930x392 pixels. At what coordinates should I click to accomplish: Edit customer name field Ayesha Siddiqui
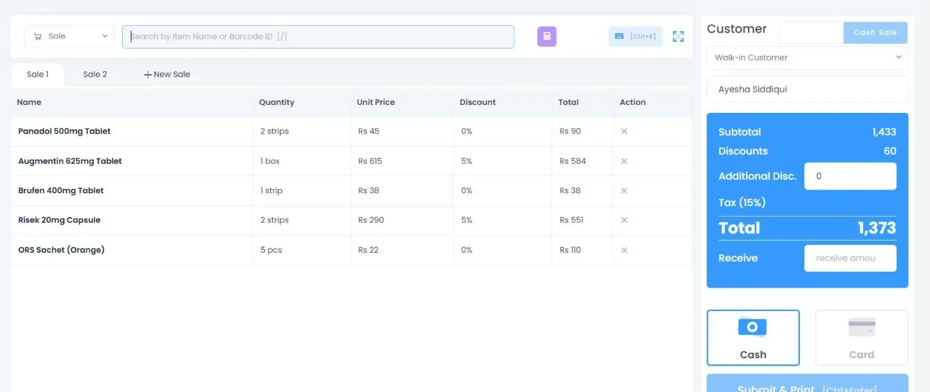[807, 90]
